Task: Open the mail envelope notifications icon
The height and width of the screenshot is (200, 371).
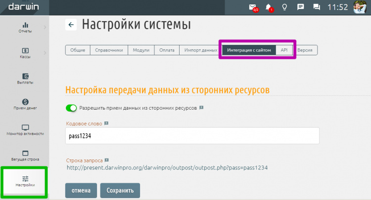Action: coord(253,7)
